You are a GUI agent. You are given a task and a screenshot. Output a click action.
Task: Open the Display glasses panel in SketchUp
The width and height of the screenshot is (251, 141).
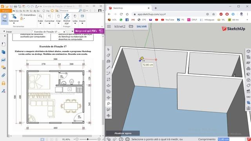pos(248,97)
